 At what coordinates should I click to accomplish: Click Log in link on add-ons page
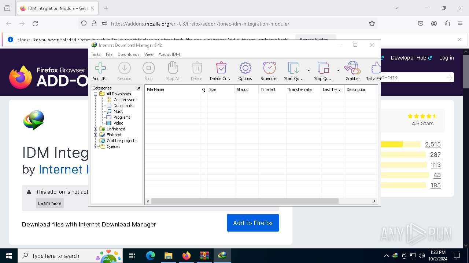(x=446, y=58)
